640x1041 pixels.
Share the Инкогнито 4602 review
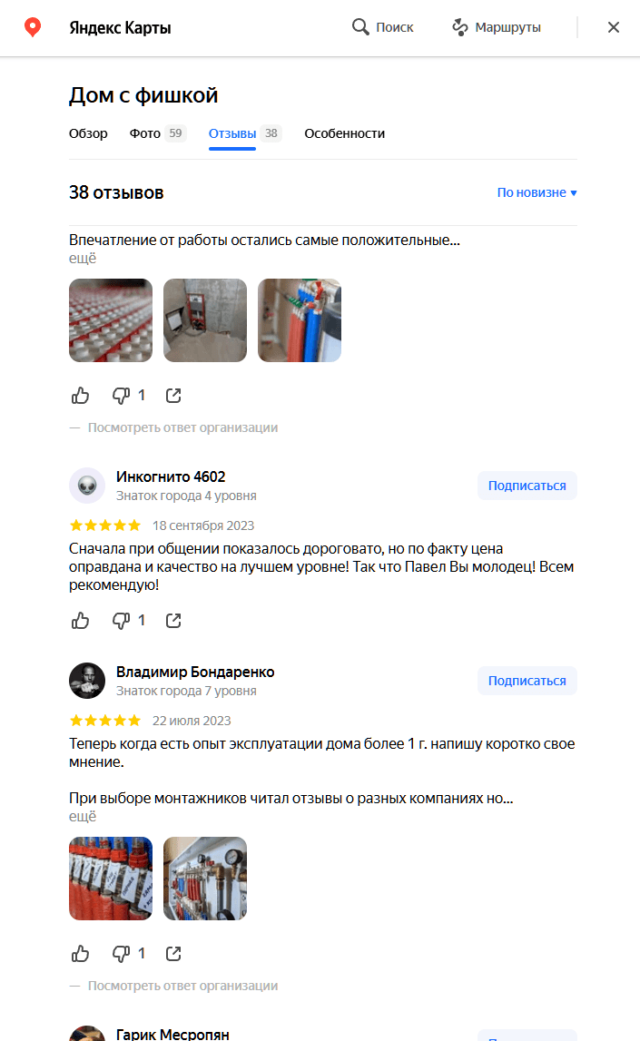tap(173, 621)
